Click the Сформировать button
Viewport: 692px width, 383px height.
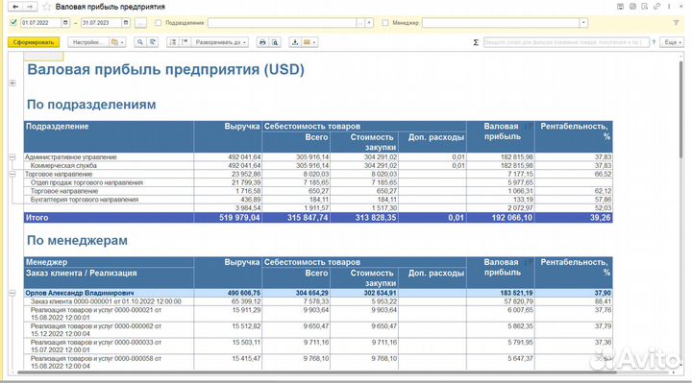(x=34, y=42)
